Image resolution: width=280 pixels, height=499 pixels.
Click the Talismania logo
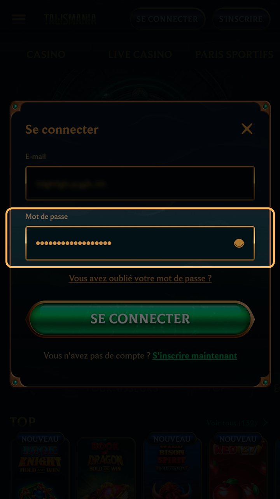tap(70, 19)
